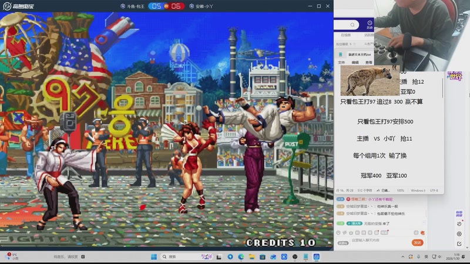The width and height of the screenshot is (470, 264).
Task: Click the Notepad app icon in title bar
Action: pos(341,55)
